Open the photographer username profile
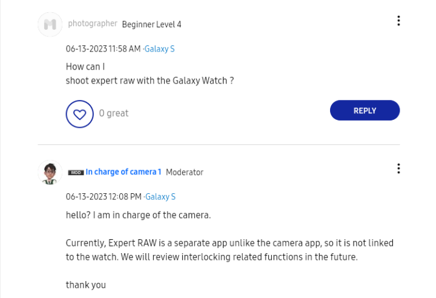Viewport: 436px width, 298px height. [93, 24]
